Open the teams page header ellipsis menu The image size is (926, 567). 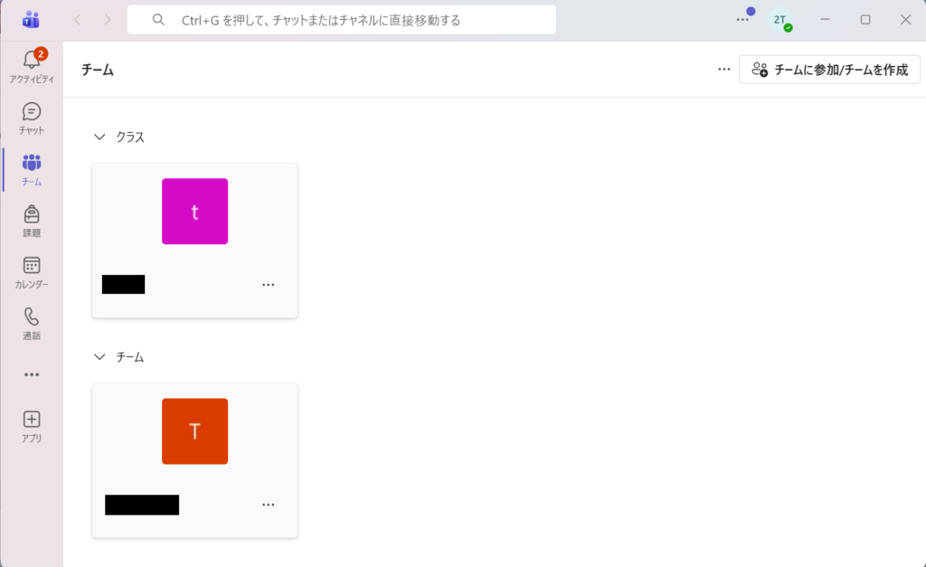click(723, 70)
